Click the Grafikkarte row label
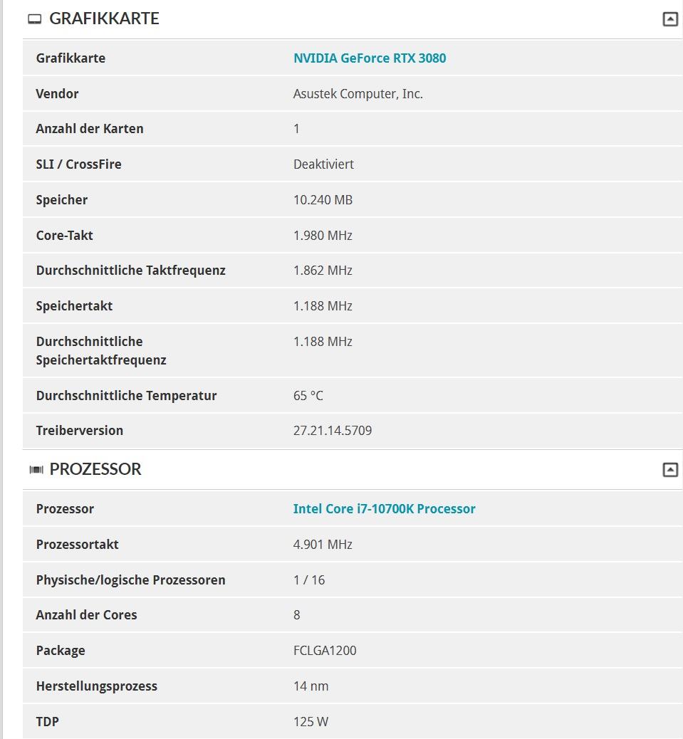 click(71, 58)
